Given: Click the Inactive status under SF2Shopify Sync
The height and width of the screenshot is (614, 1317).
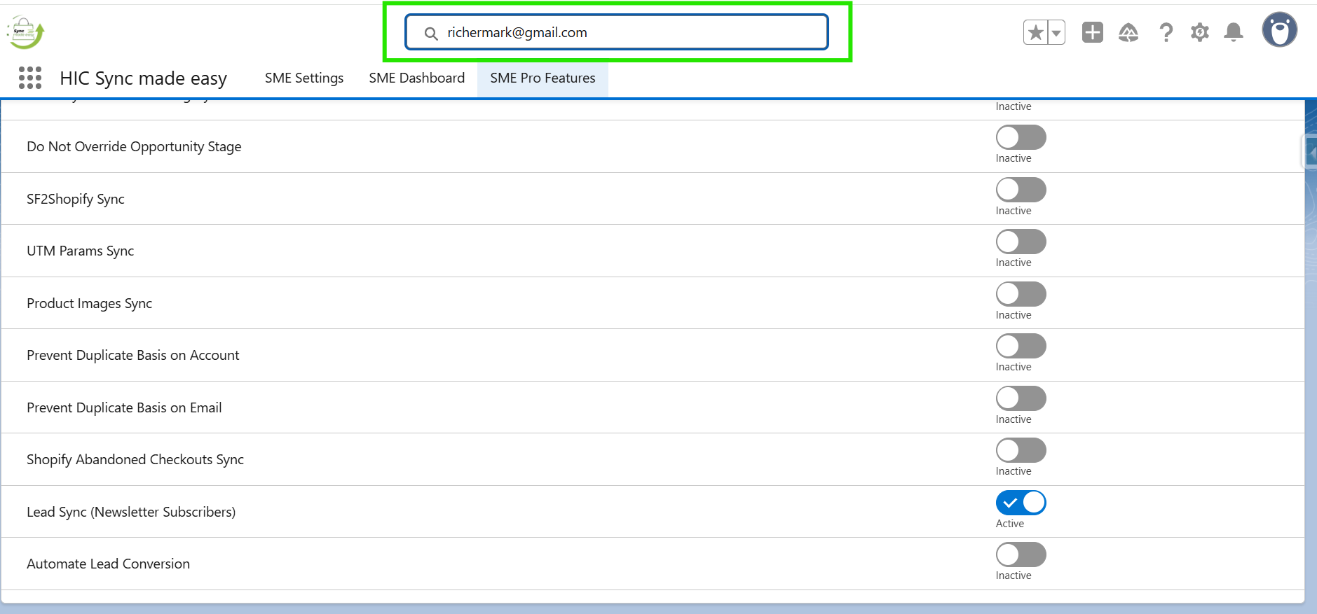Looking at the screenshot, I should (x=1014, y=211).
